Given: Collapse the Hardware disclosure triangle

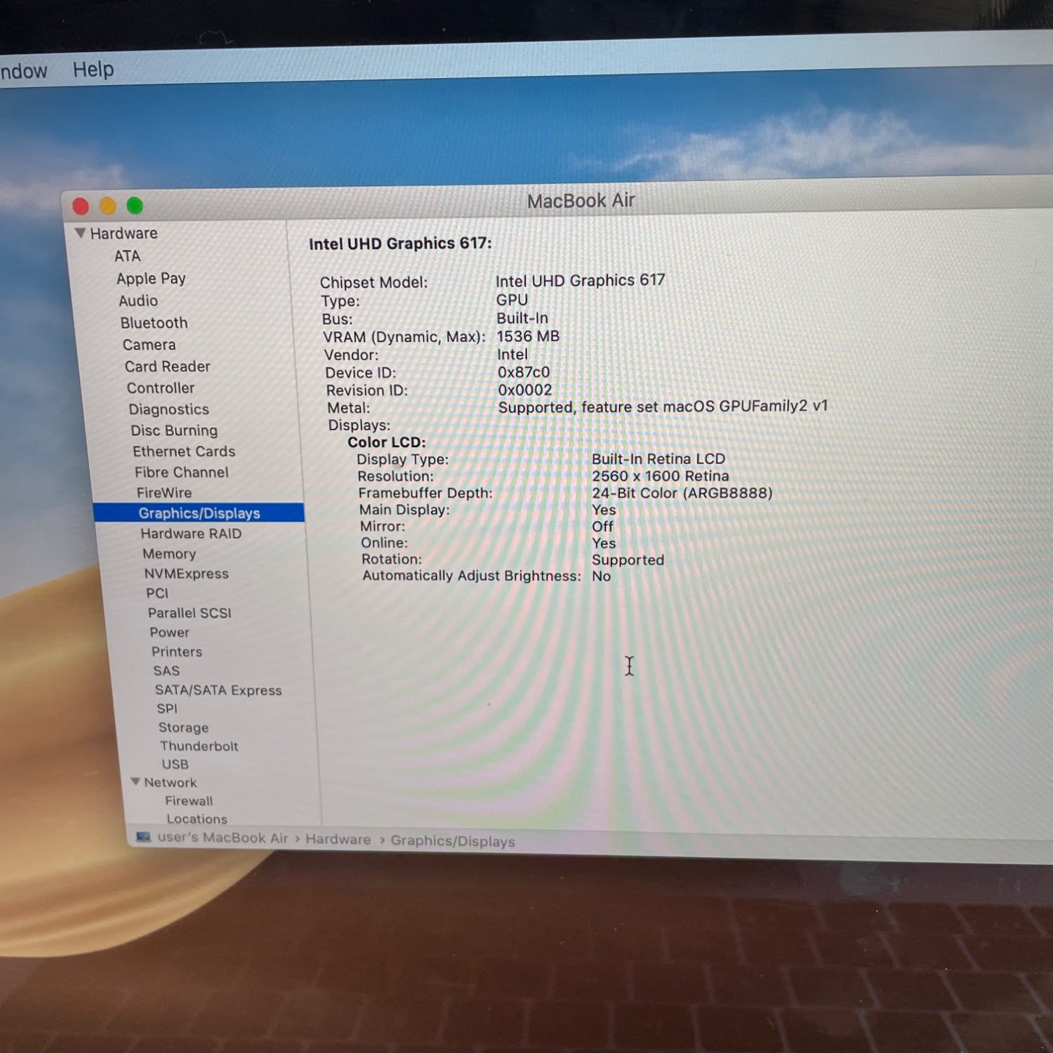Looking at the screenshot, I should point(80,233).
